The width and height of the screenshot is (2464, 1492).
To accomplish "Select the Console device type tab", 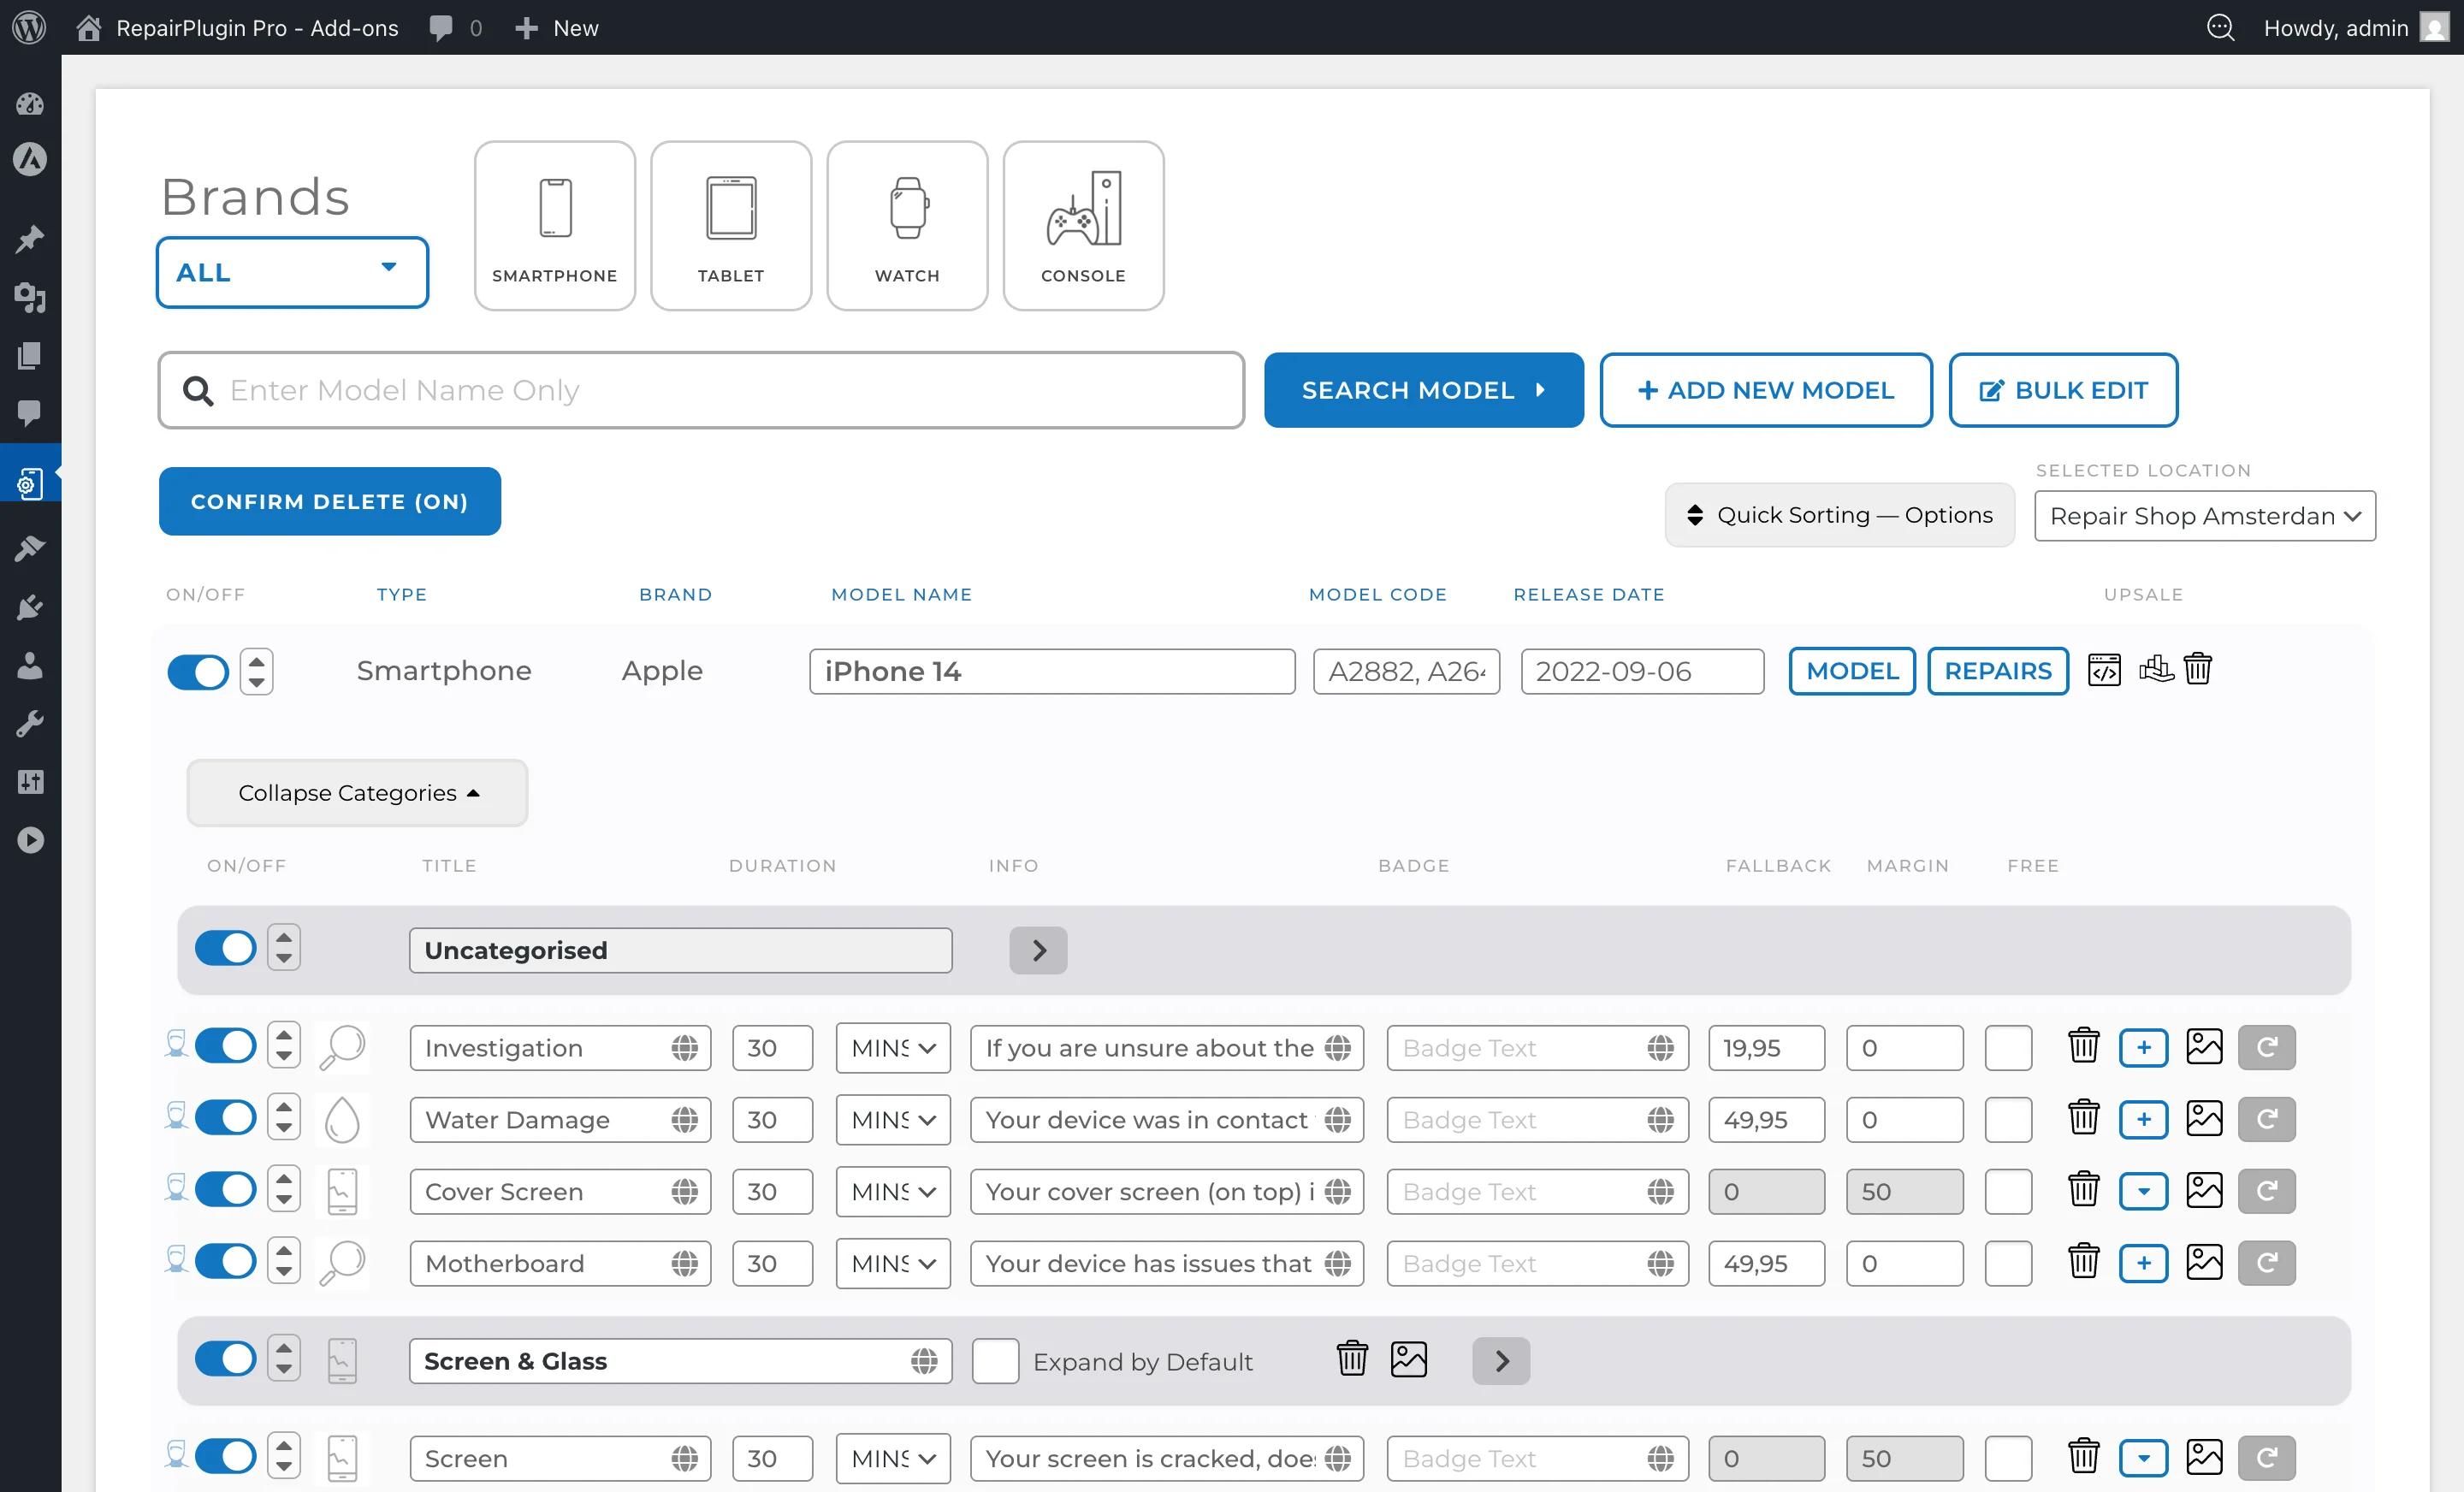I will tap(1082, 226).
